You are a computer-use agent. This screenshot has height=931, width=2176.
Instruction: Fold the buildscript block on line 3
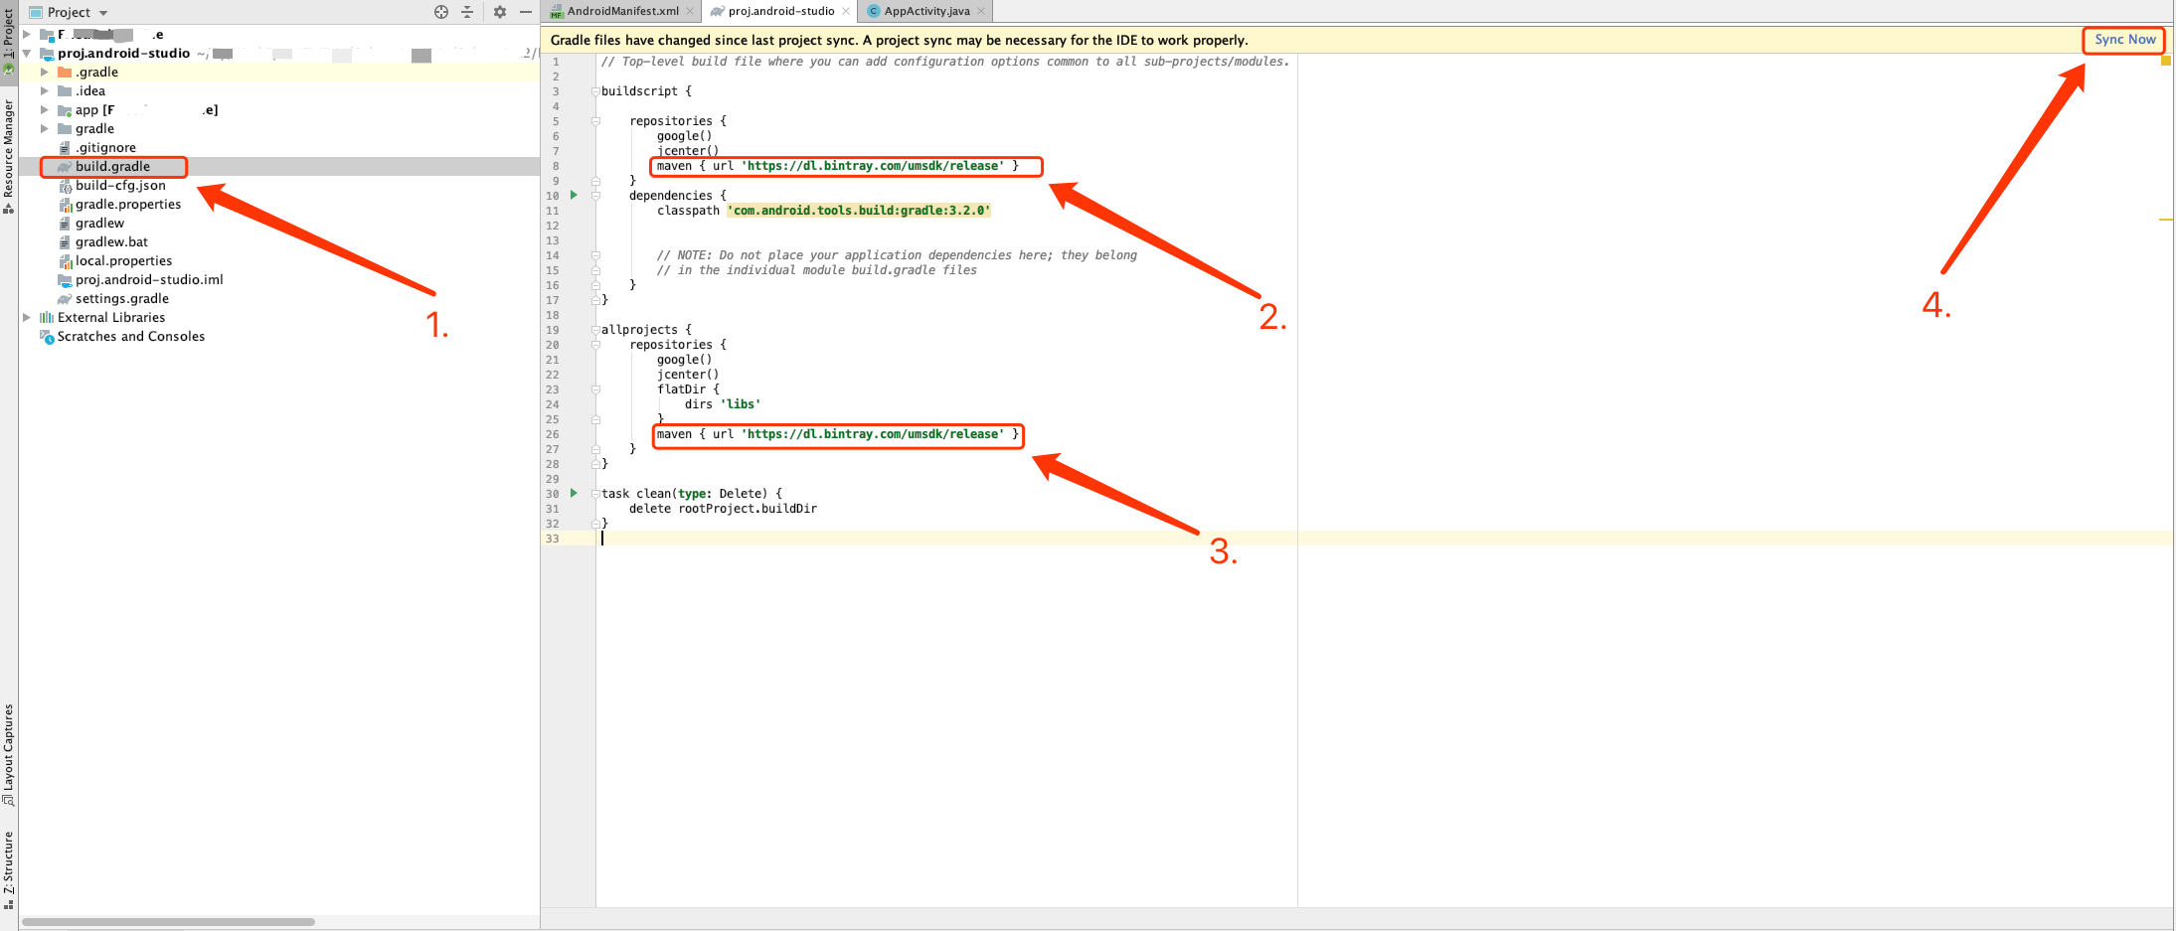tap(595, 91)
